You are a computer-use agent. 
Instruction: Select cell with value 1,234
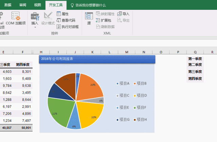point(7,121)
